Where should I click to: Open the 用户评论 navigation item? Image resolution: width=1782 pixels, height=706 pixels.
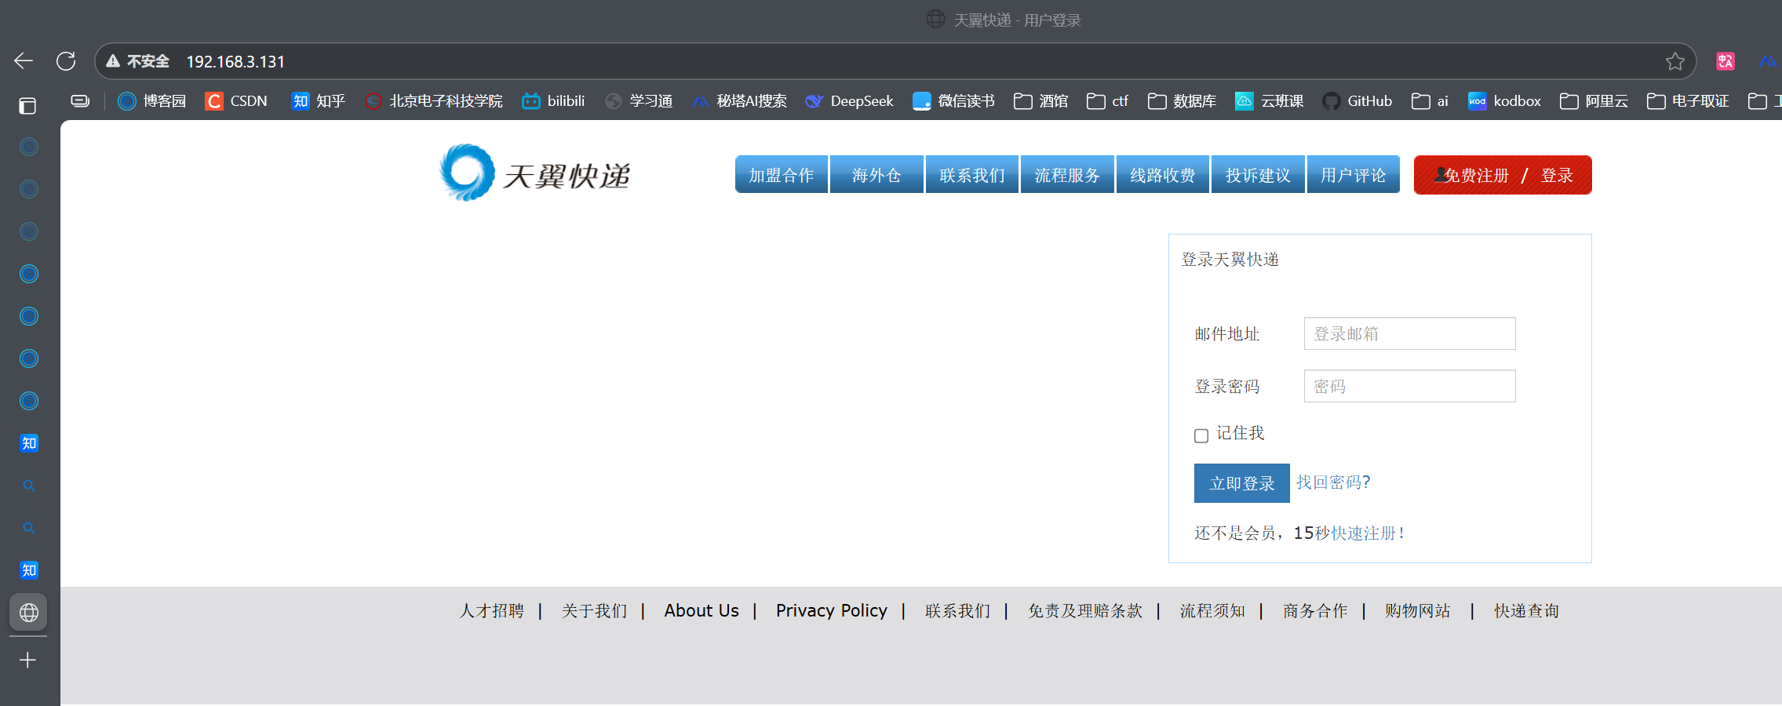click(x=1354, y=174)
